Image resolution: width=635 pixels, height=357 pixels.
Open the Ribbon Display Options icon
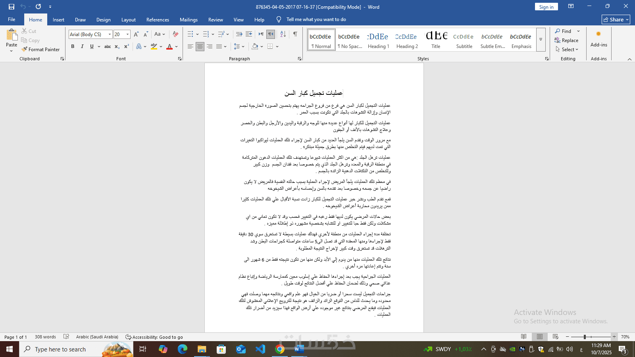(x=571, y=6)
